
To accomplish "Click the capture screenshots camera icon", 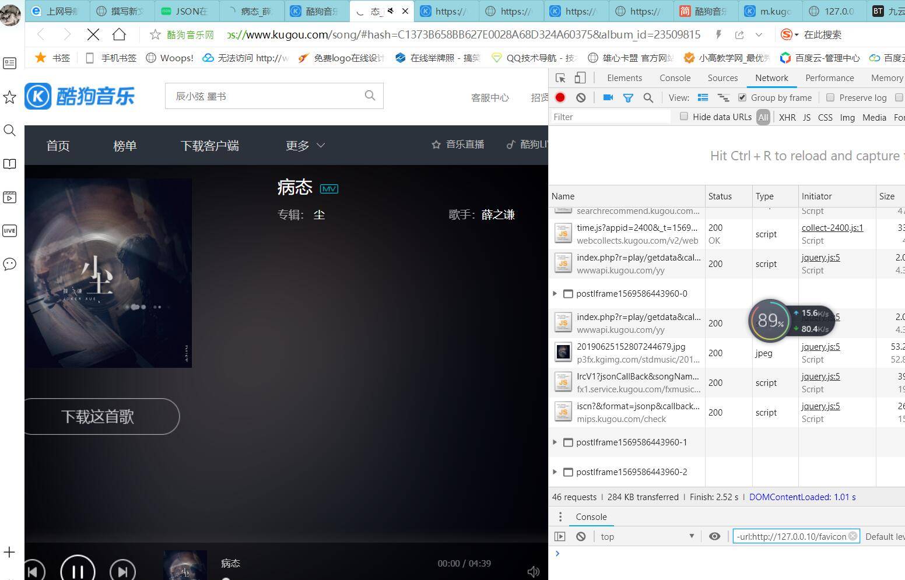I will 608,97.
